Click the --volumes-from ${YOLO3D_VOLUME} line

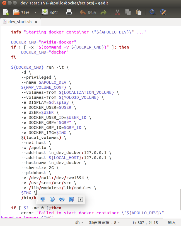[x=62, y=97]
